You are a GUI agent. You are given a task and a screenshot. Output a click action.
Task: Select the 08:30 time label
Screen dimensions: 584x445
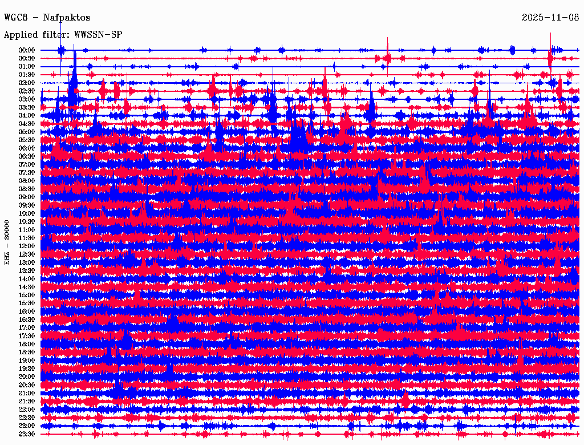(27, 189)
